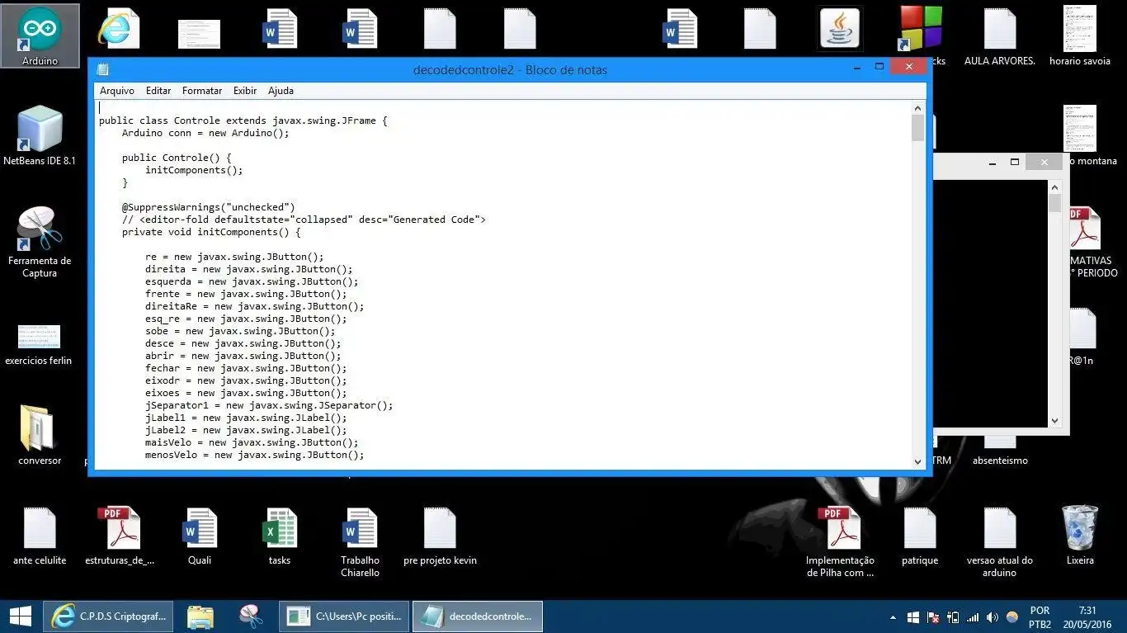Open the Exibir menu in Notepad
Image resolution: width=1127 pixels, height=633 pixels.
(245, 91)
